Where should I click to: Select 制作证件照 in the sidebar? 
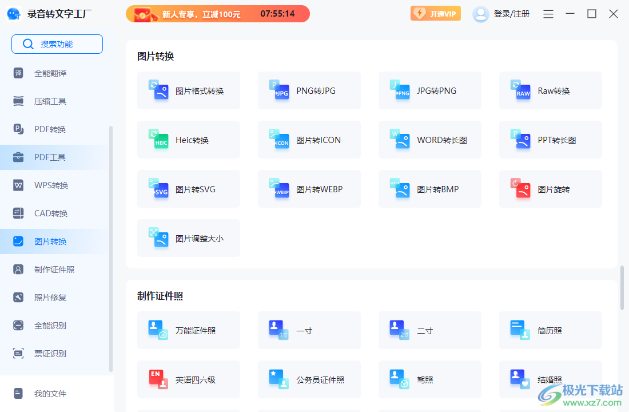point(54,270)
